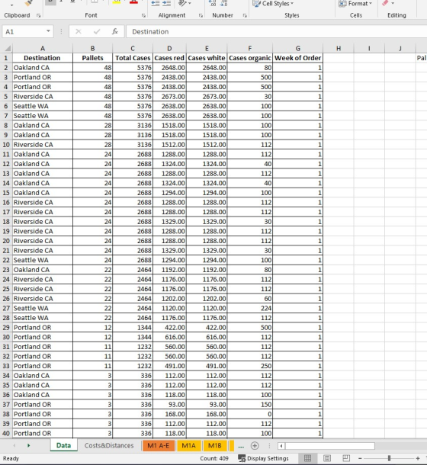
Task: Select column G header
Action: click(297, 48)
